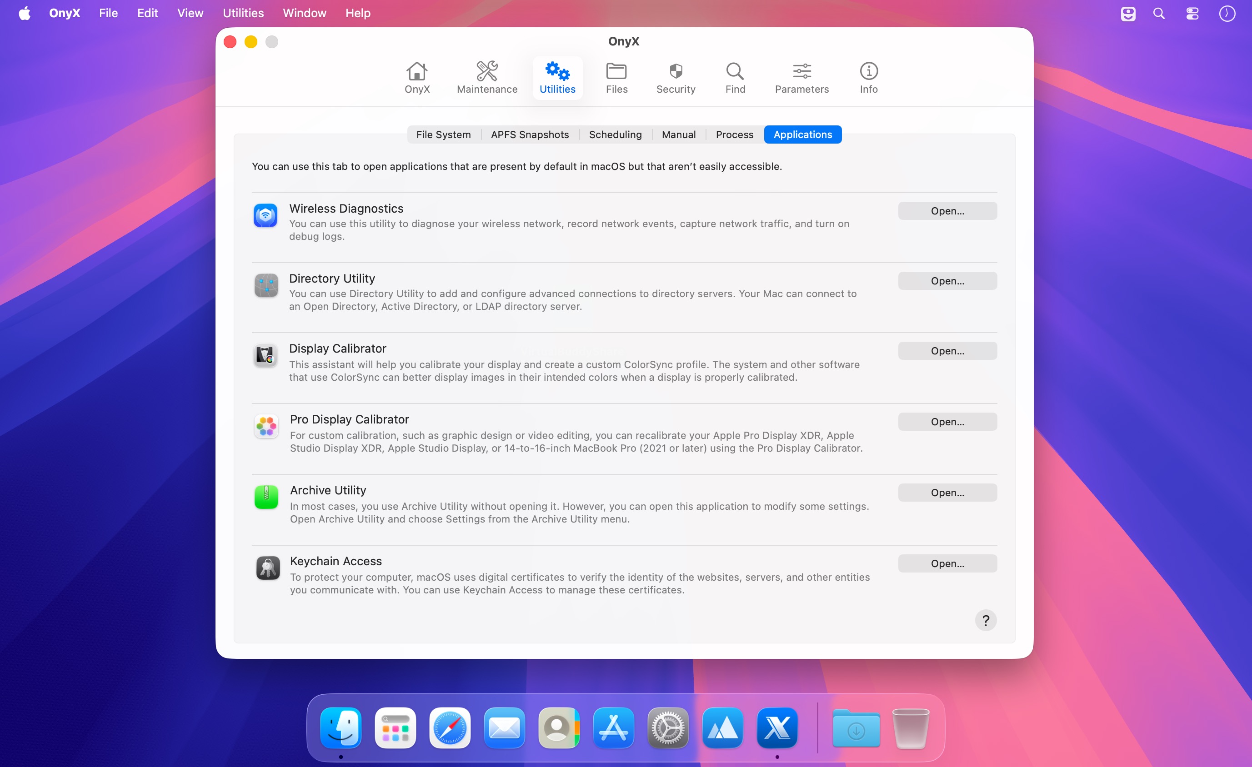Open the Help menu
Screen dimensions: 1252x767
click(x=358, y=13)
